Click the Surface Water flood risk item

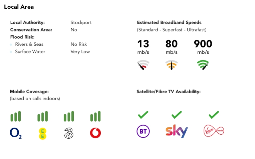tap(30, 52)
